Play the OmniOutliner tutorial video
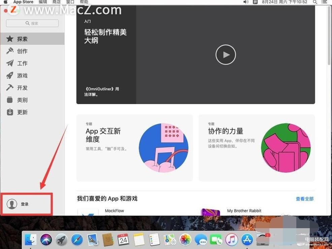 [226, 55]
